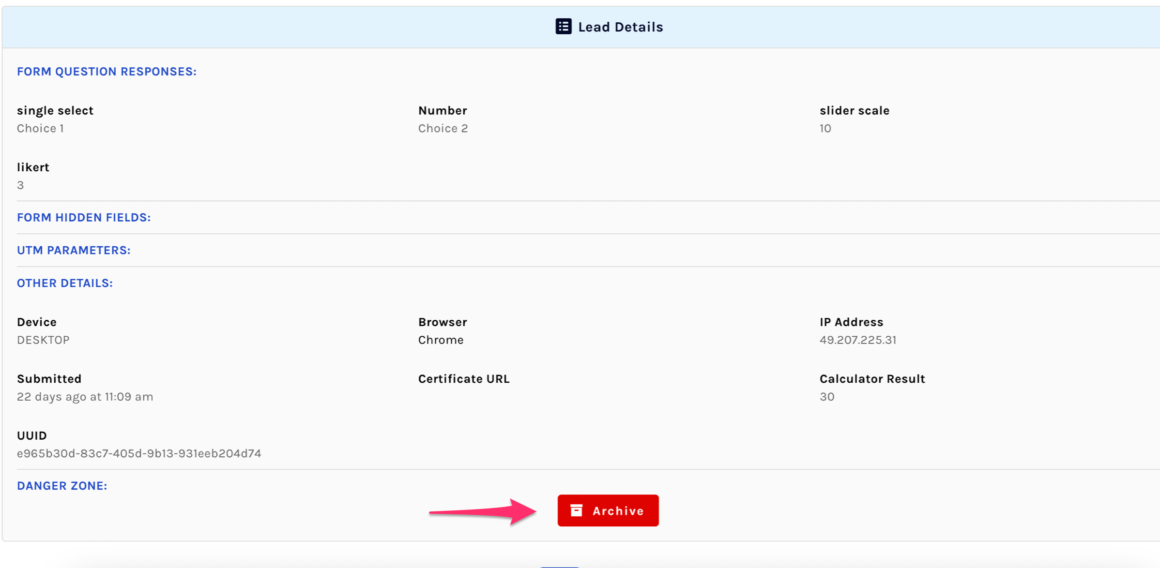The height and width of the screenshot is (568, 1160).
Task: Click the Calculator Result value 30
Action: (x=826, y=397)
